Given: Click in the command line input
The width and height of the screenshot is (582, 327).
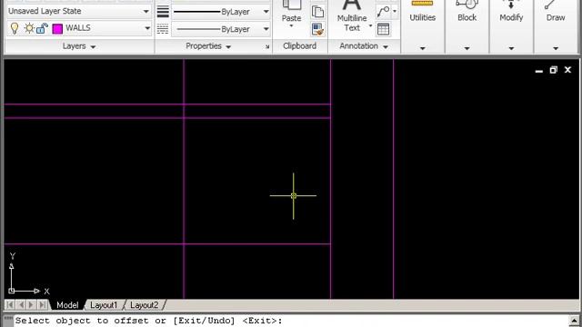Looking at the screenshot, I should click(291, 321).
